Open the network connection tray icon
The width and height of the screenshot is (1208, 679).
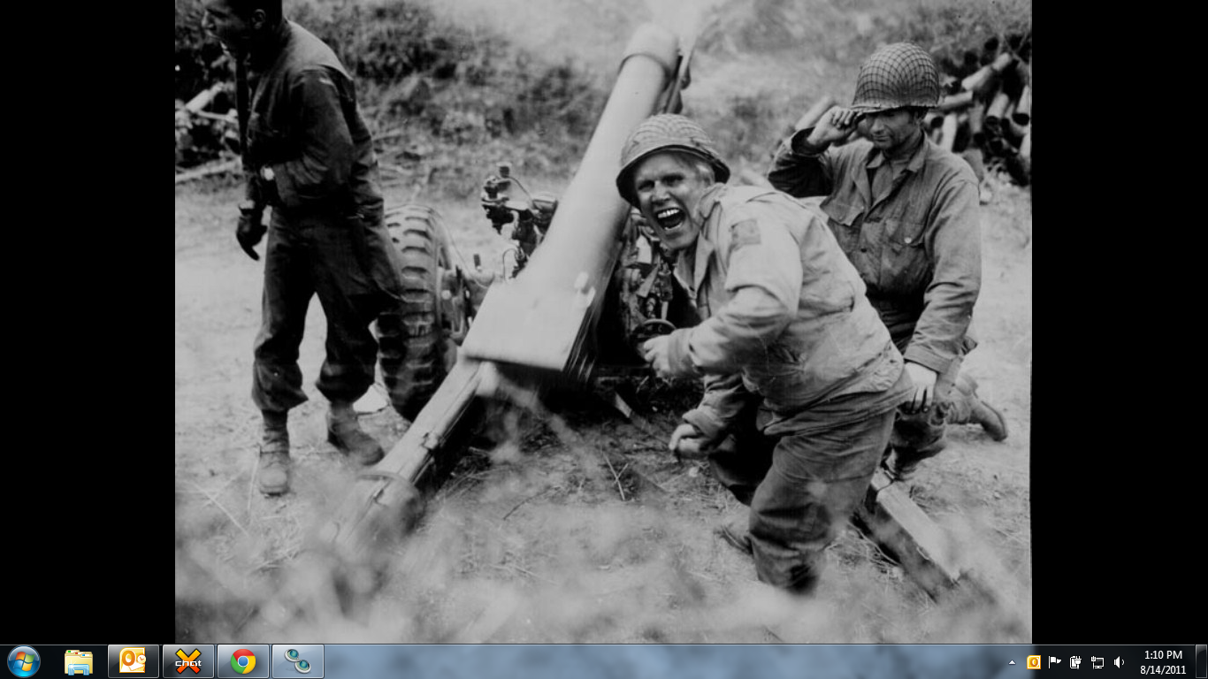pyautogui.click(x=1097, y=662)
